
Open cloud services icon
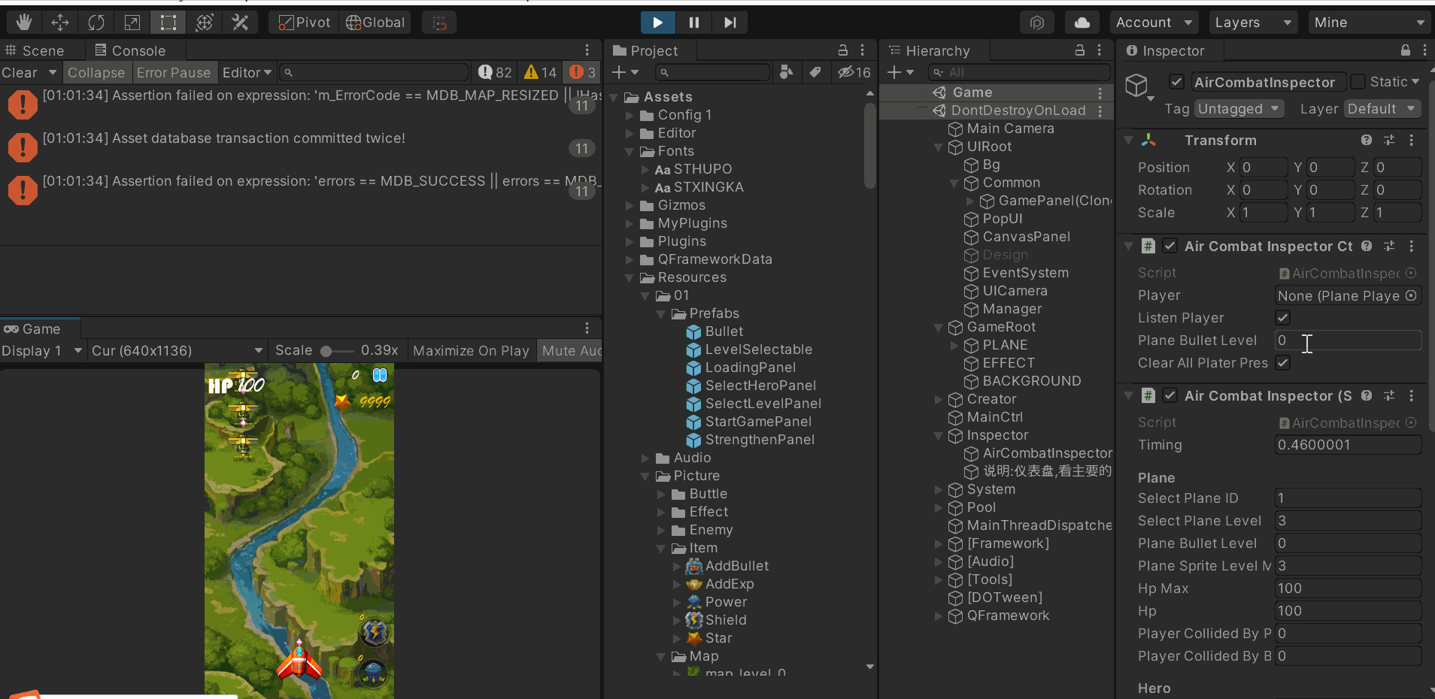[1082, 23]
